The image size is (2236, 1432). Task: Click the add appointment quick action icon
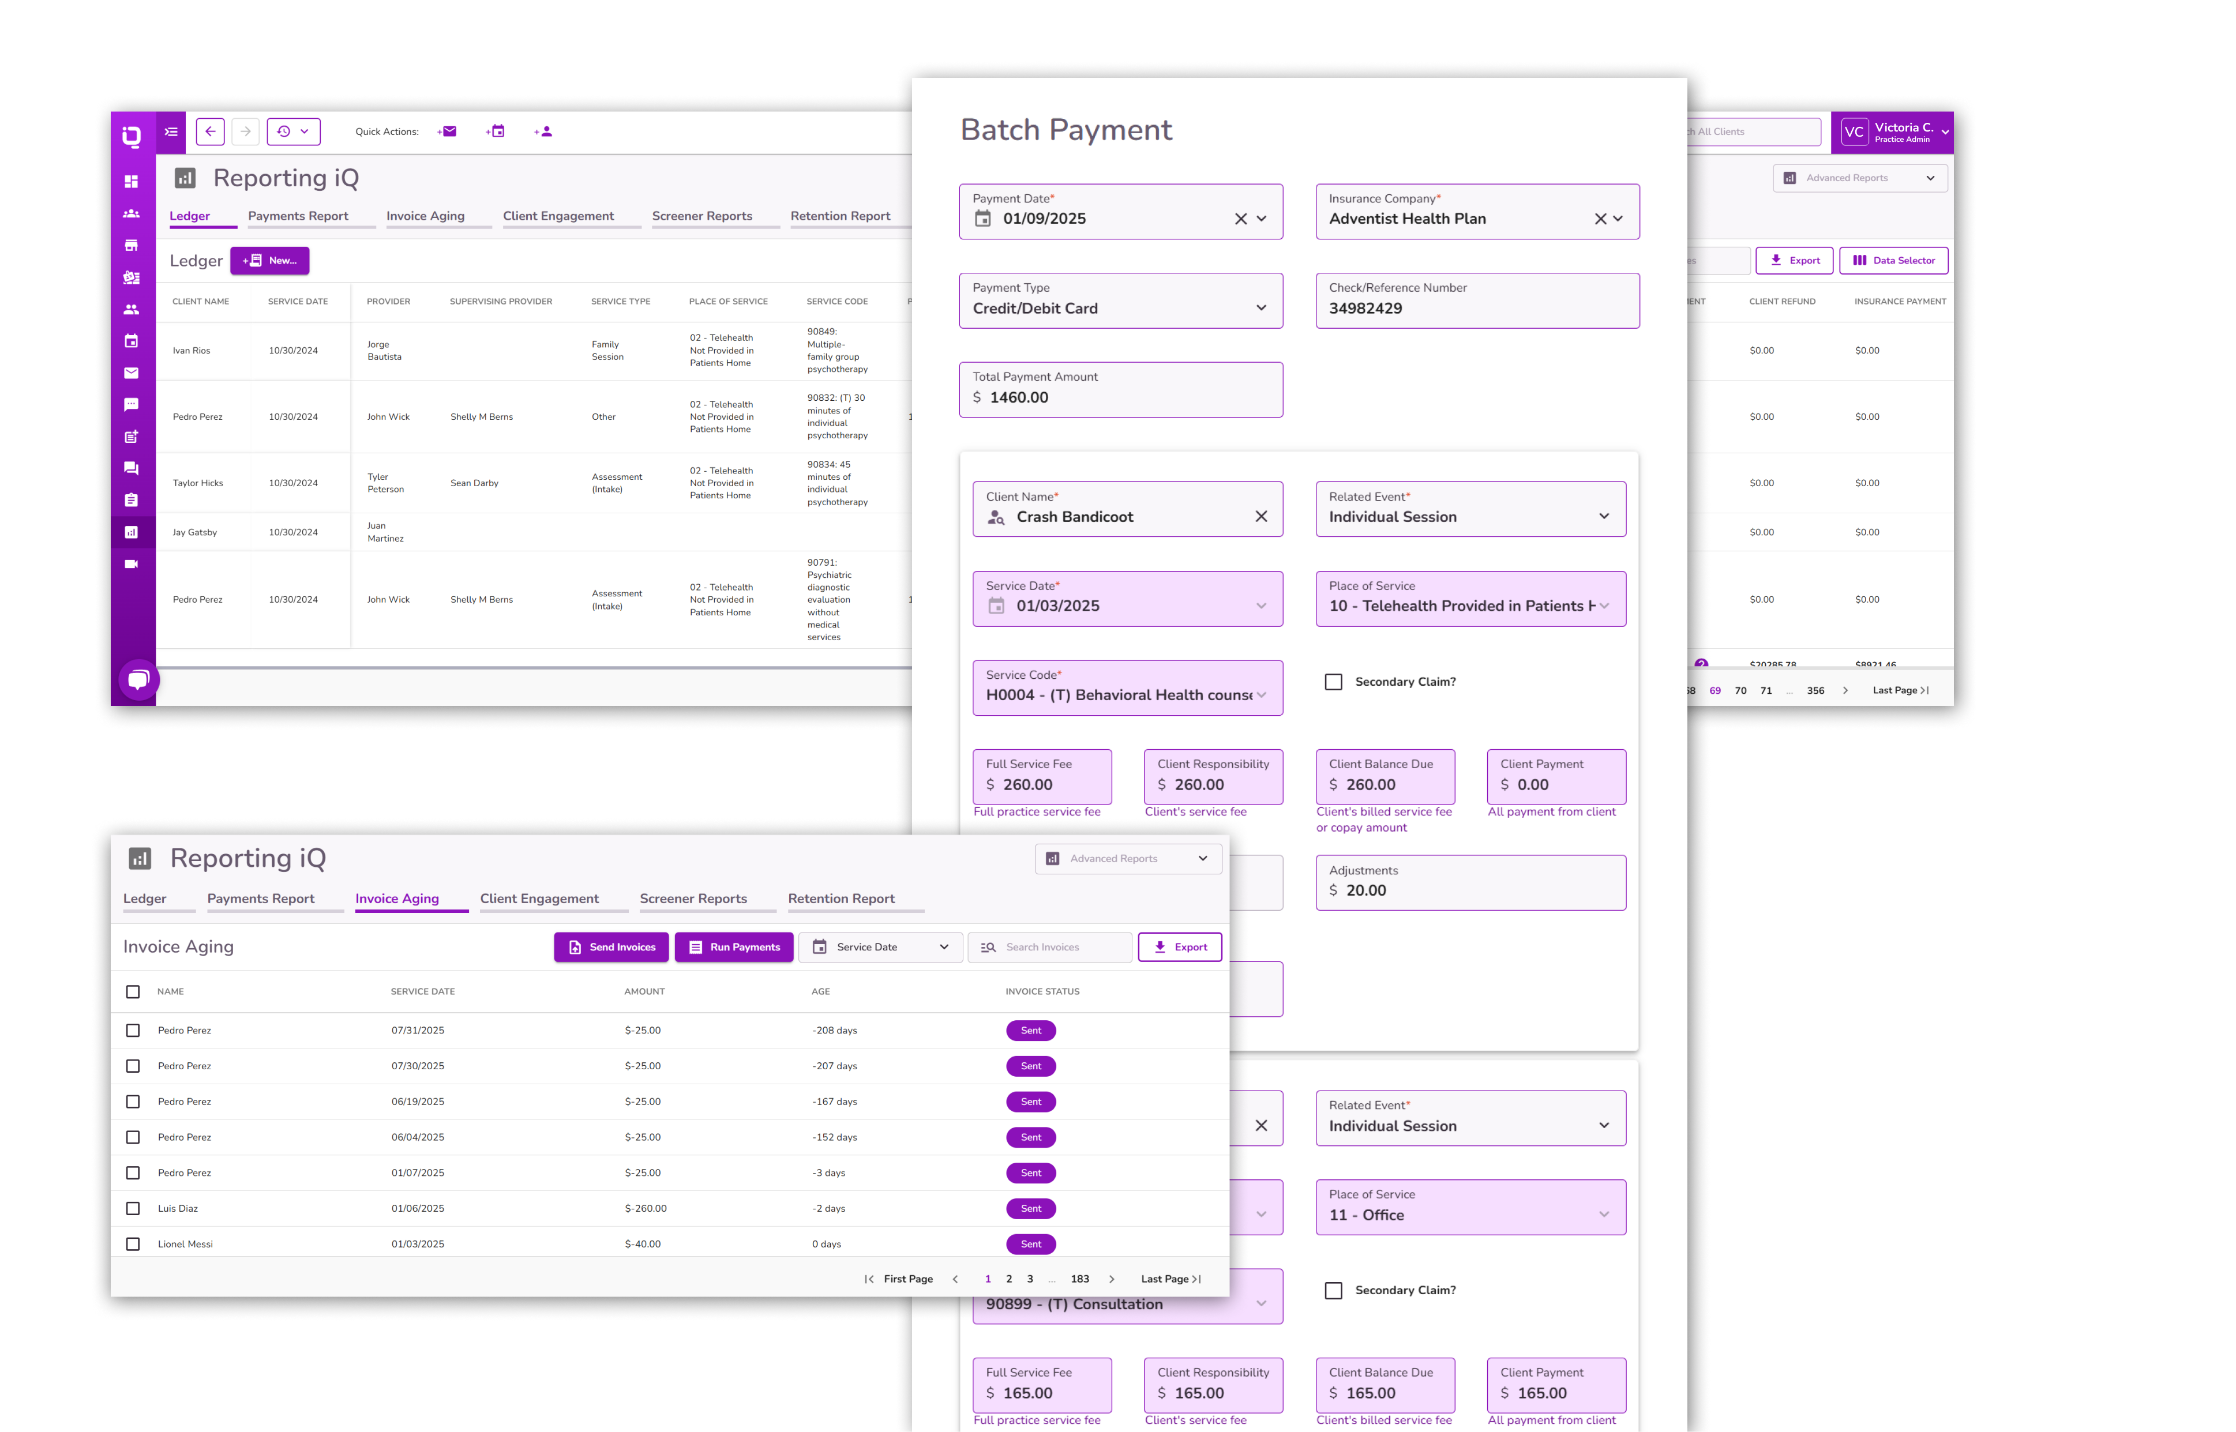pos(496,131)
